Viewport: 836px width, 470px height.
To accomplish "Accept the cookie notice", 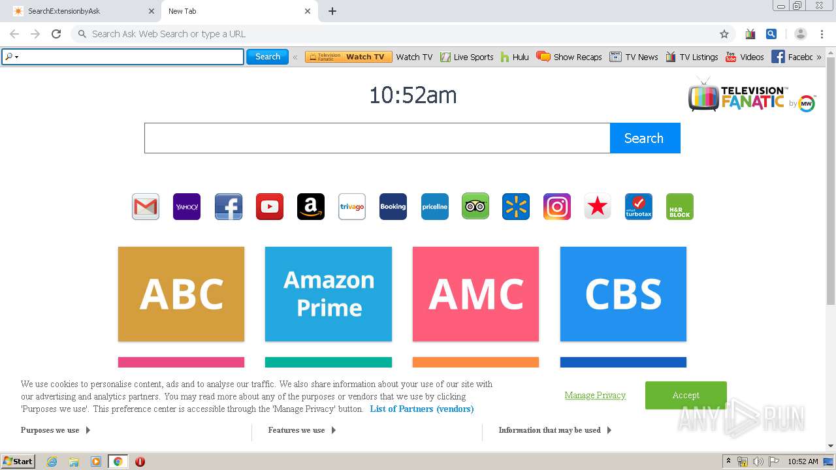I will click(x=686, y=395).
